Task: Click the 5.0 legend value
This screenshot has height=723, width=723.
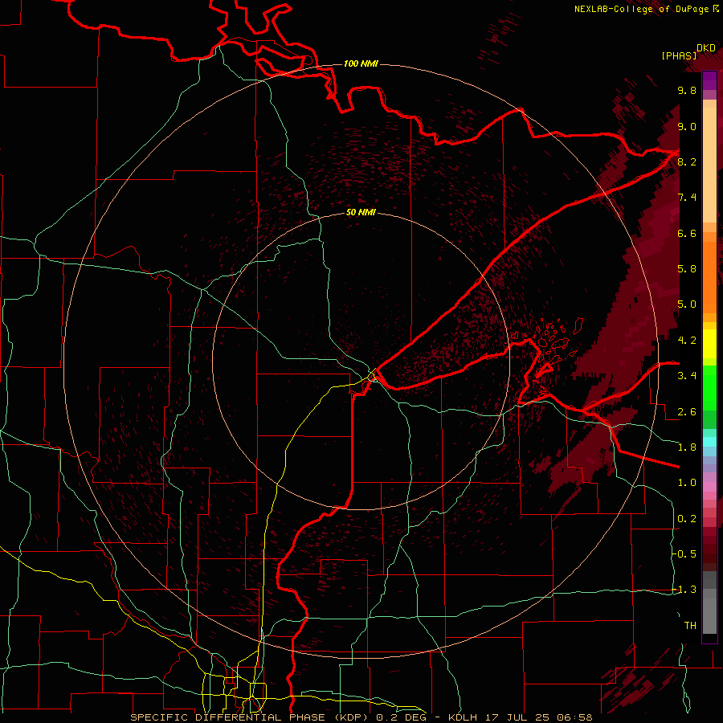Action: [687, 304]
